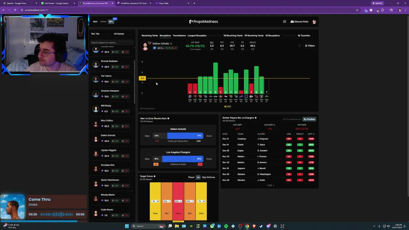Screen dimensions: 409x230
Task: Open the Receiving Yards stat tab
Action: (150, 35)
